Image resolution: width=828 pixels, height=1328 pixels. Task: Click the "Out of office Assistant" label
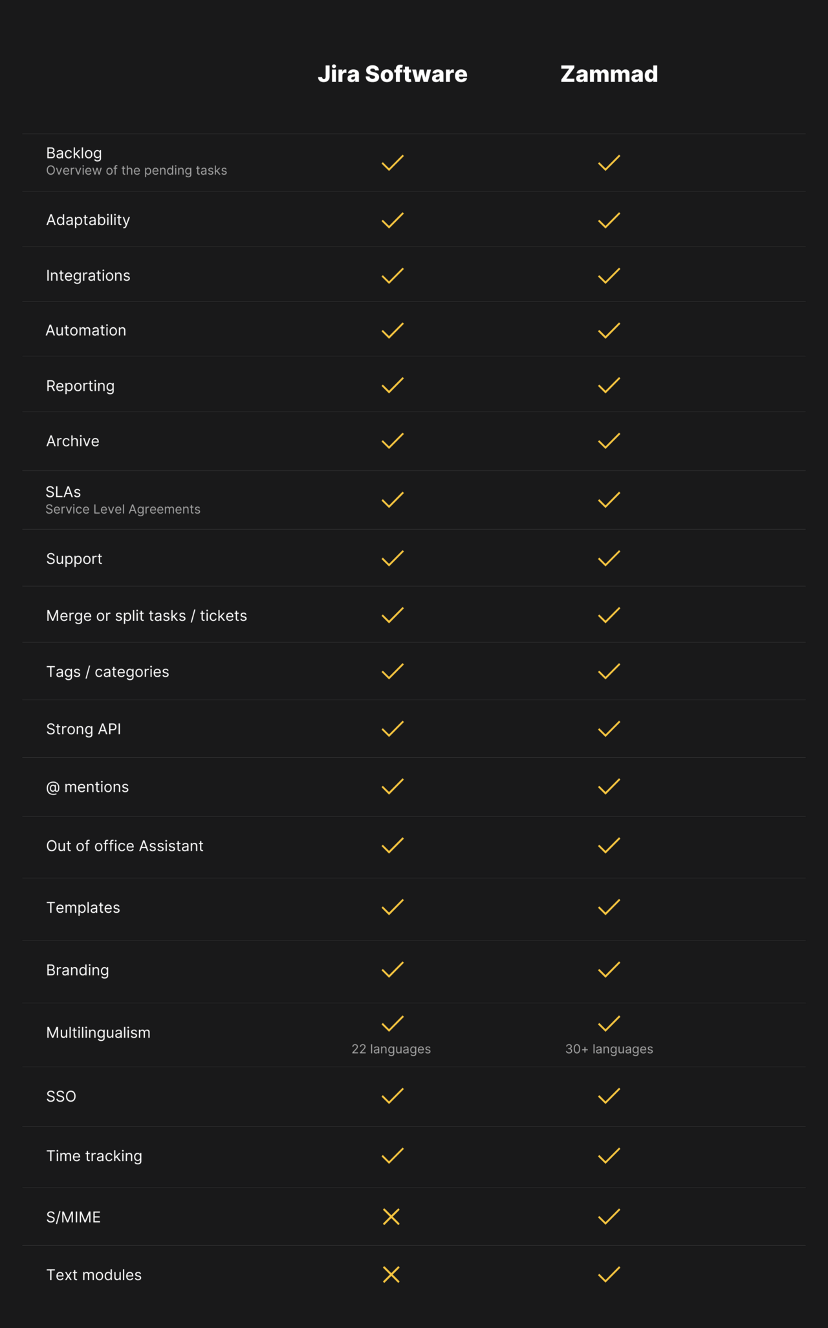[125, 846]
